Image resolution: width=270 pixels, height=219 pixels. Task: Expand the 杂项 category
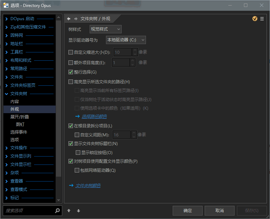7,173
